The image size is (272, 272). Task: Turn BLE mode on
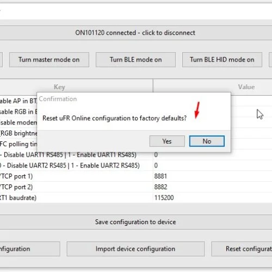point(135,60)
